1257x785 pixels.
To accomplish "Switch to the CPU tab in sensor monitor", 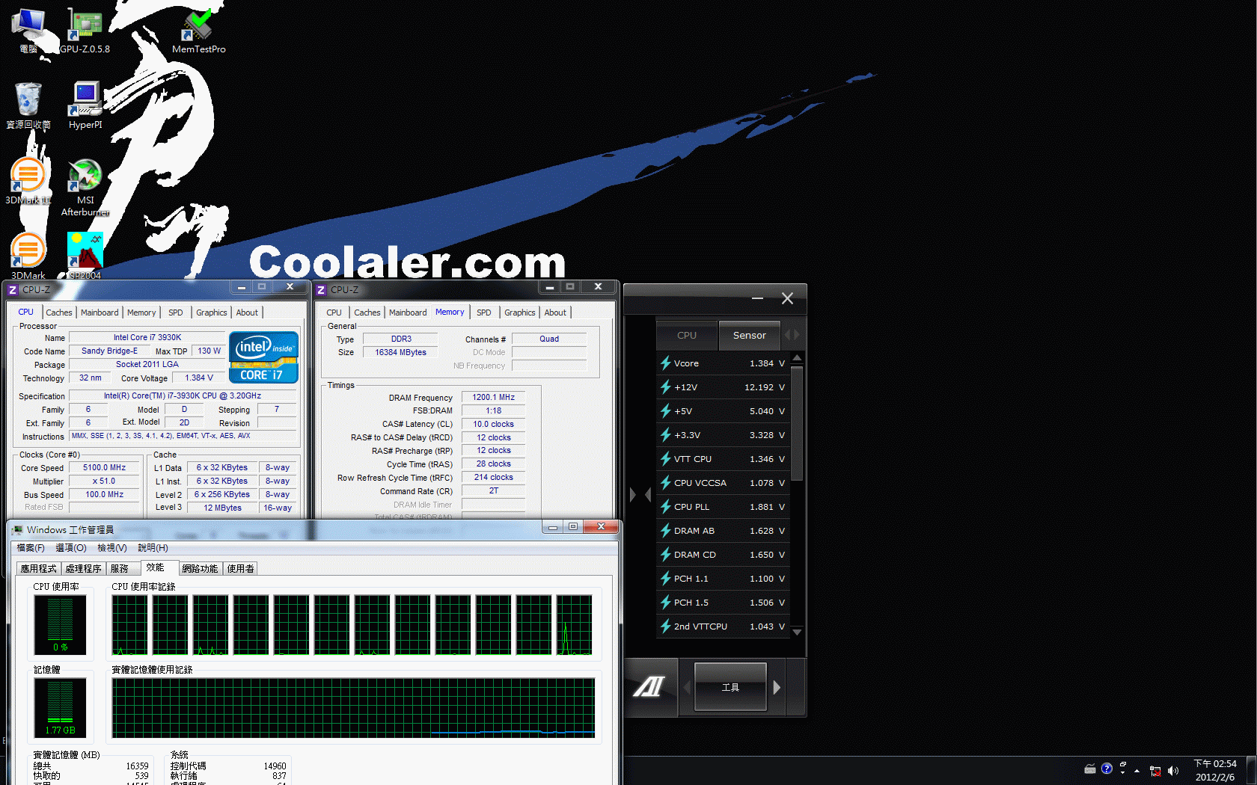I will 687,335.
